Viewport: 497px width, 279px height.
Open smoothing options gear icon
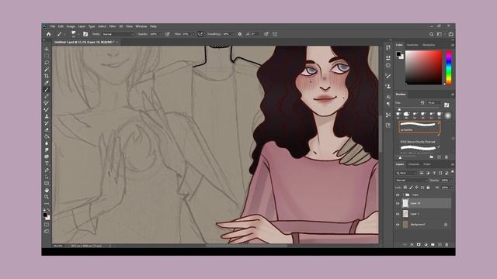(240, 34)
